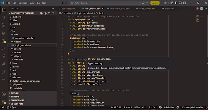Change CRLF end of line sequence
This screenshot has width=208, height=110.
pyautogui.click(x=144, y=107)
